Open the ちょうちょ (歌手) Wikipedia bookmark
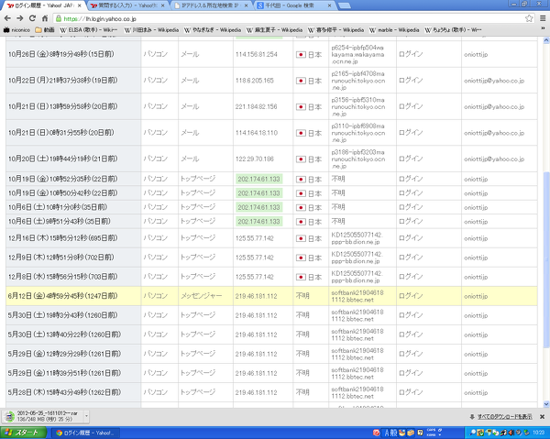Screen dimensions: 550x439 click(453, 30)
